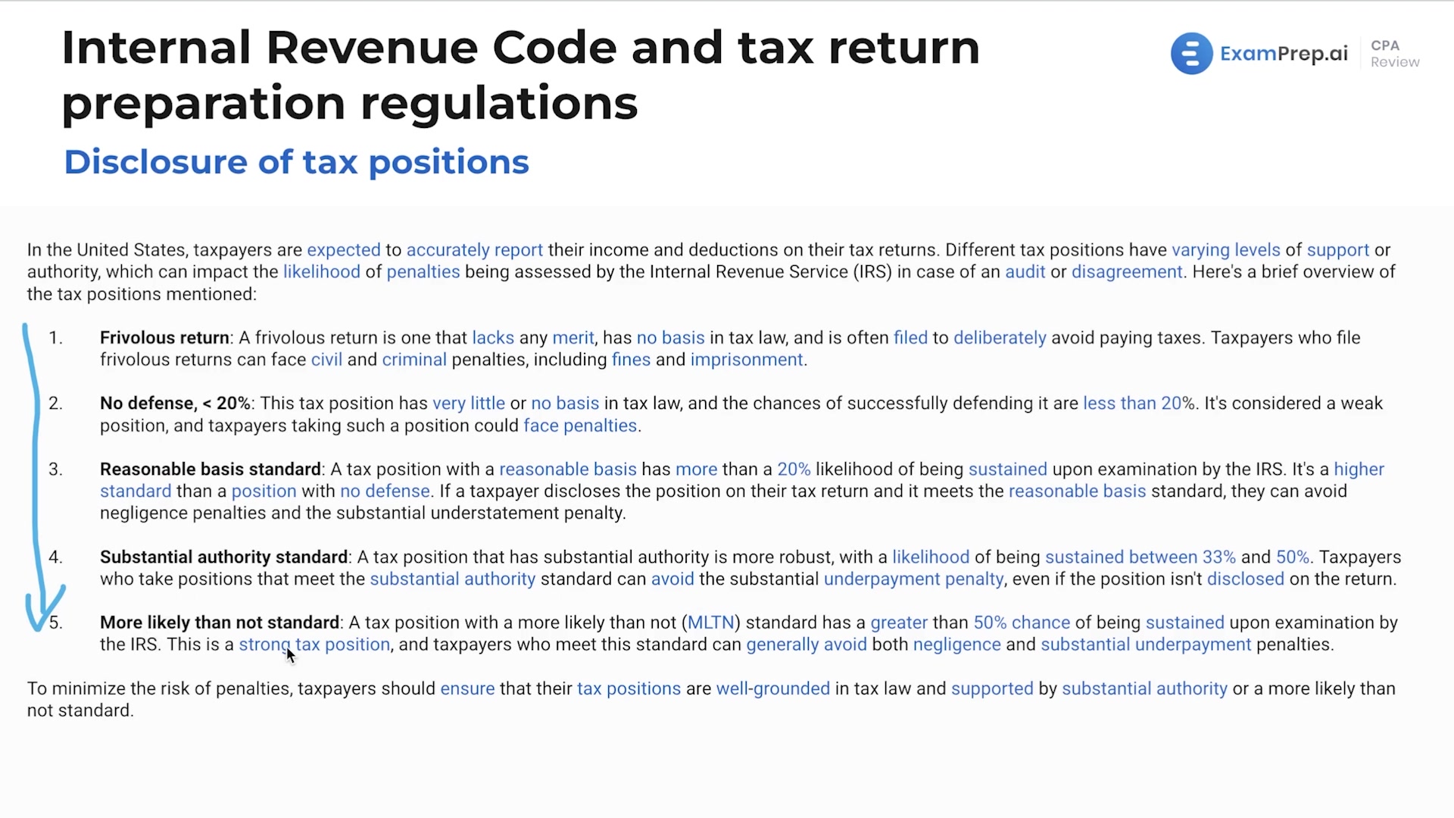Click the highlighted word 'likelihood' in intro paragraph
Viewport: 1454px width, 818px height.
click(322, 272)
